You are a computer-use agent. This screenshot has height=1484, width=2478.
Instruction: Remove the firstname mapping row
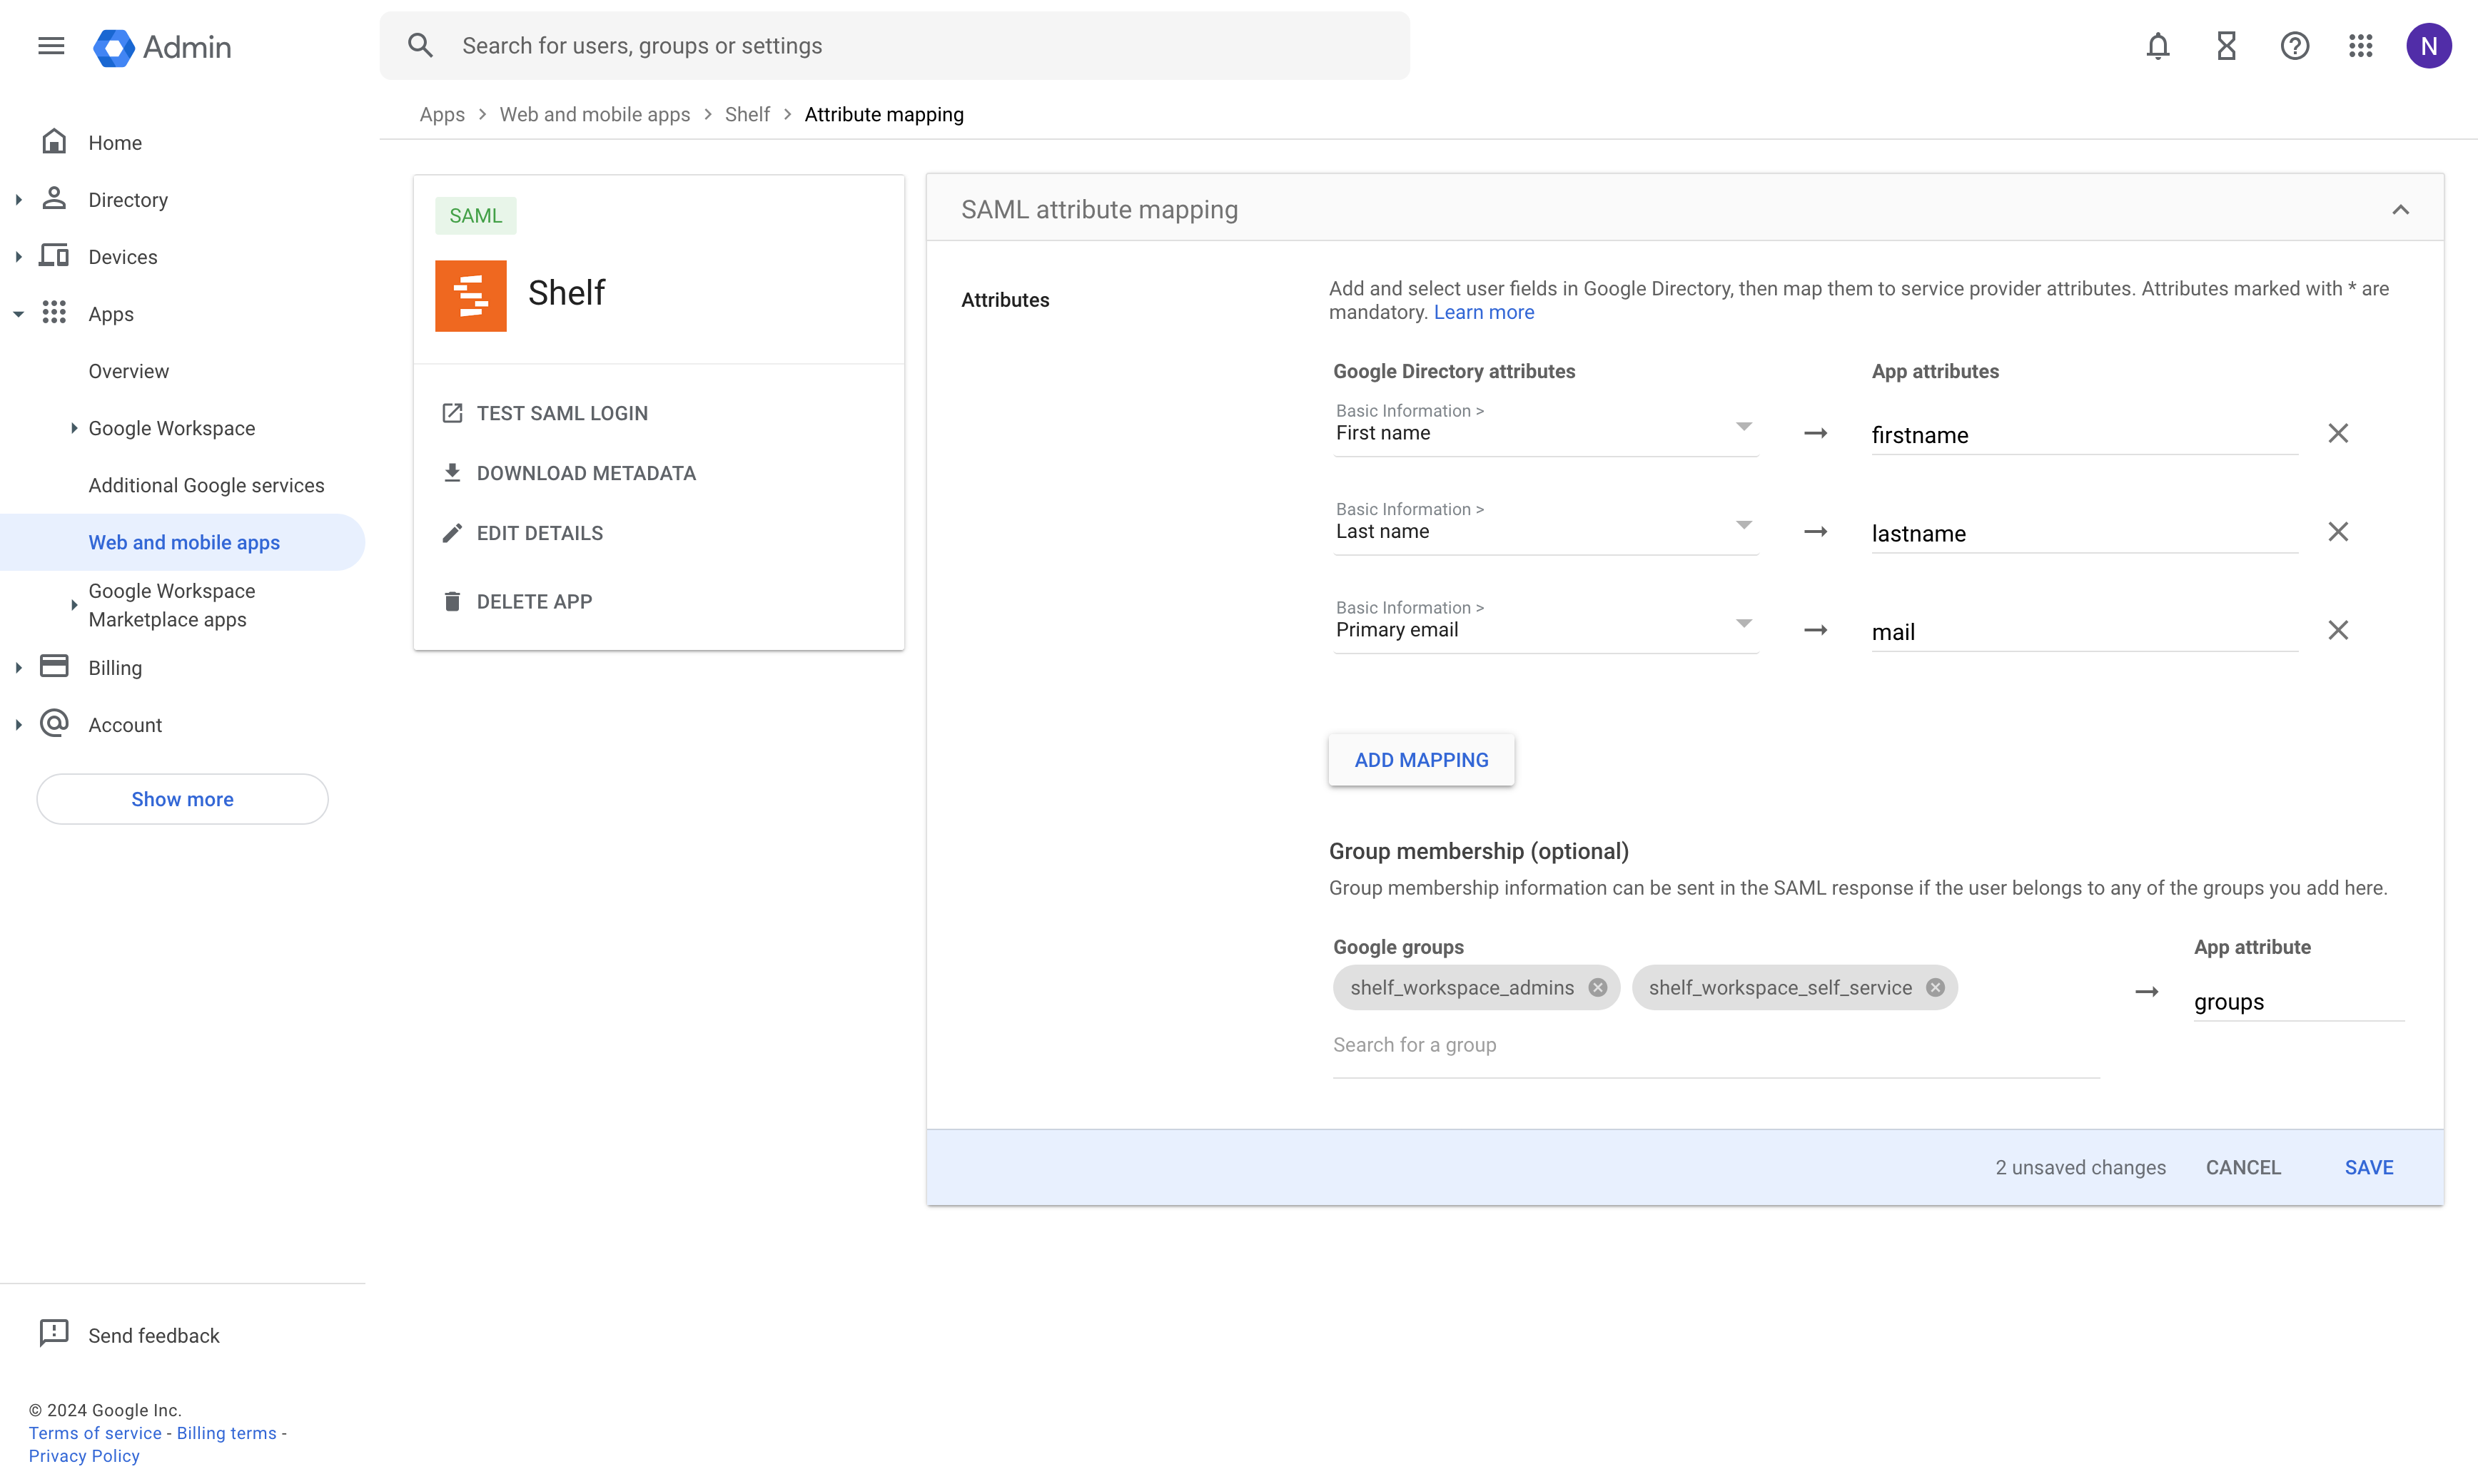pyautogui.click(x=2337, y=433)
